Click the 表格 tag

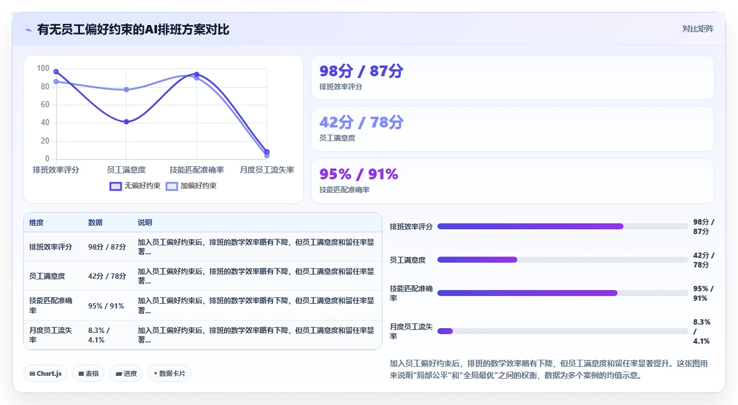point(88,373)
